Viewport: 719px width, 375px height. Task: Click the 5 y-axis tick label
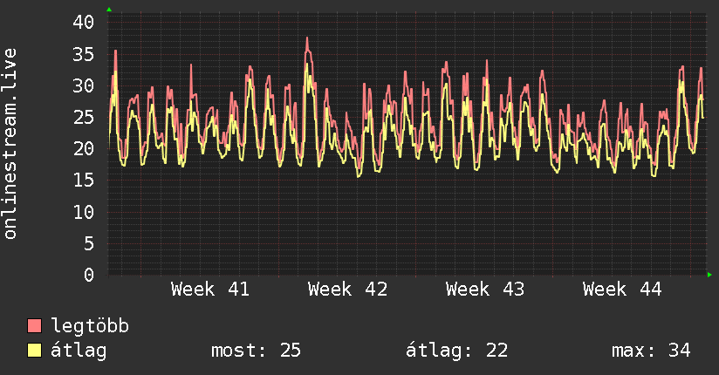pyautogui.click(x=89, y=243)
